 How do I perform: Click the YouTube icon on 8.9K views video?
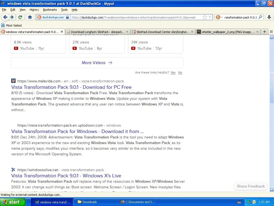point(16,48)
